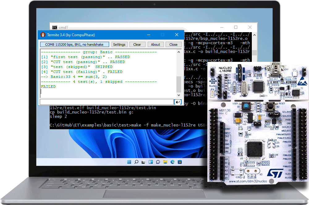This screenshot has height=205, width=309.
Task: Click the cmd1 console window icon
Action: (x=54, y=27)
